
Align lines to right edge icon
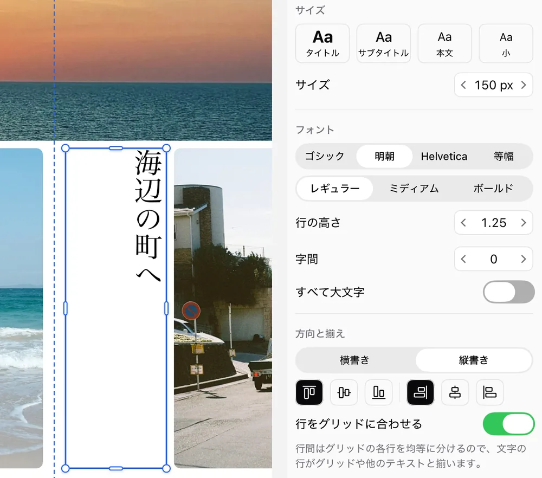[421, 392]
